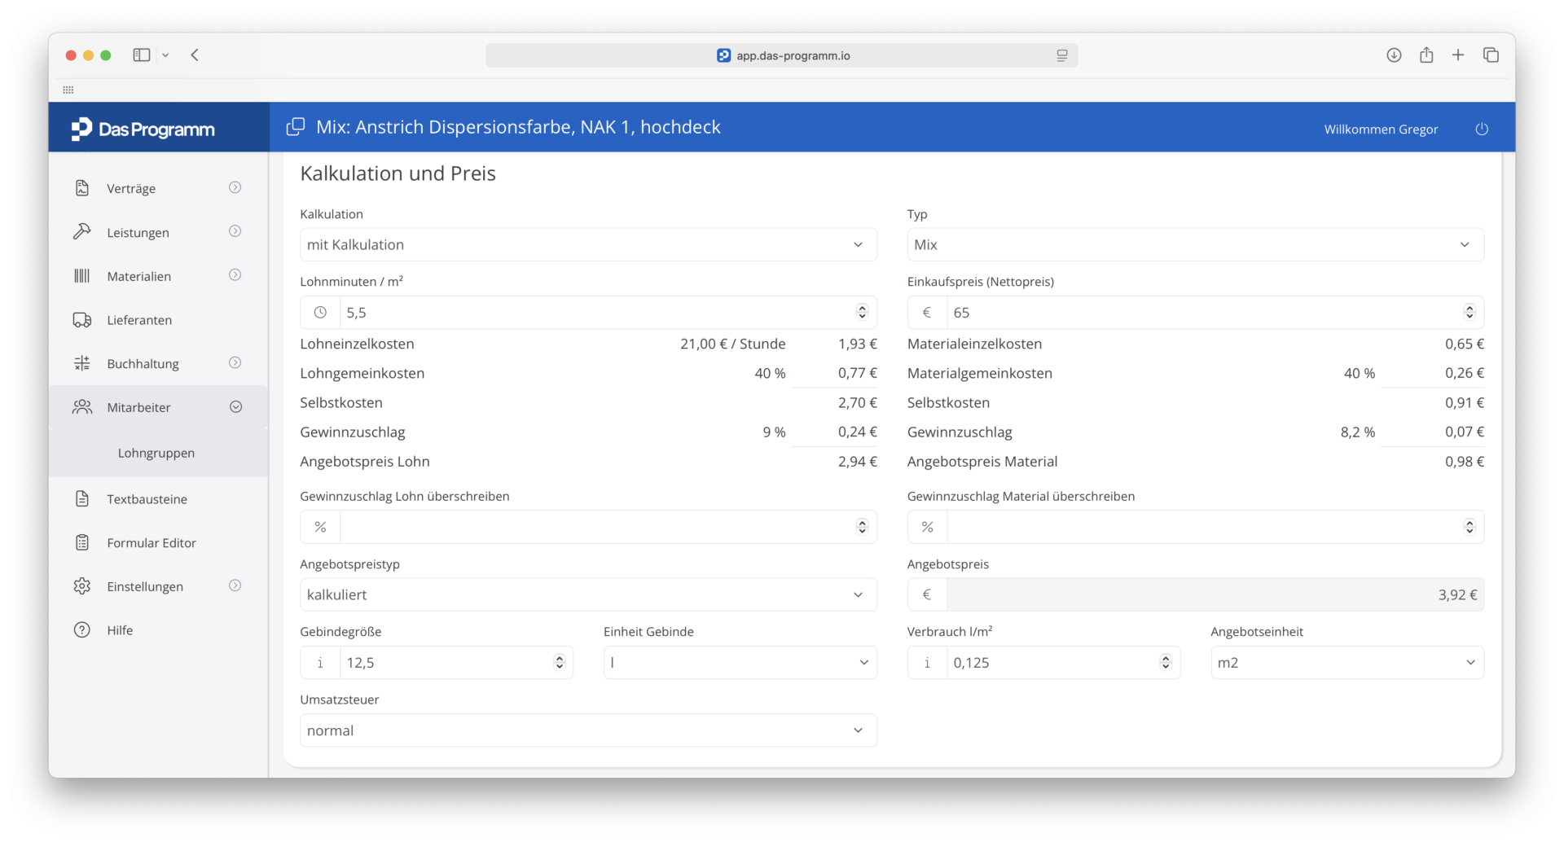Click info icon beside Verbrauch field
The image size is (1564, 842).
(927, 663)
